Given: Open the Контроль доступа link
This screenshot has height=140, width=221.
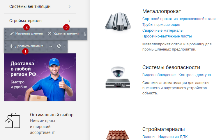Looking at the screenshot, I should 195,75.
